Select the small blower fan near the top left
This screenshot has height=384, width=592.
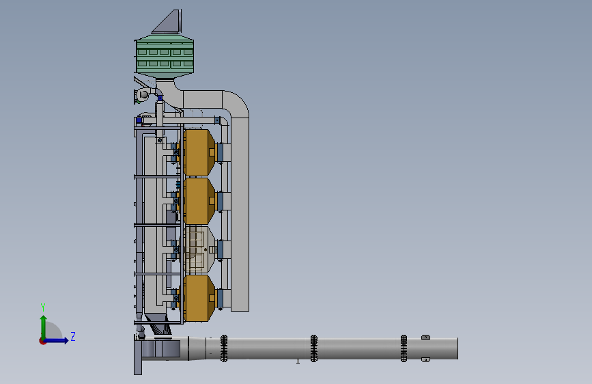143,95
